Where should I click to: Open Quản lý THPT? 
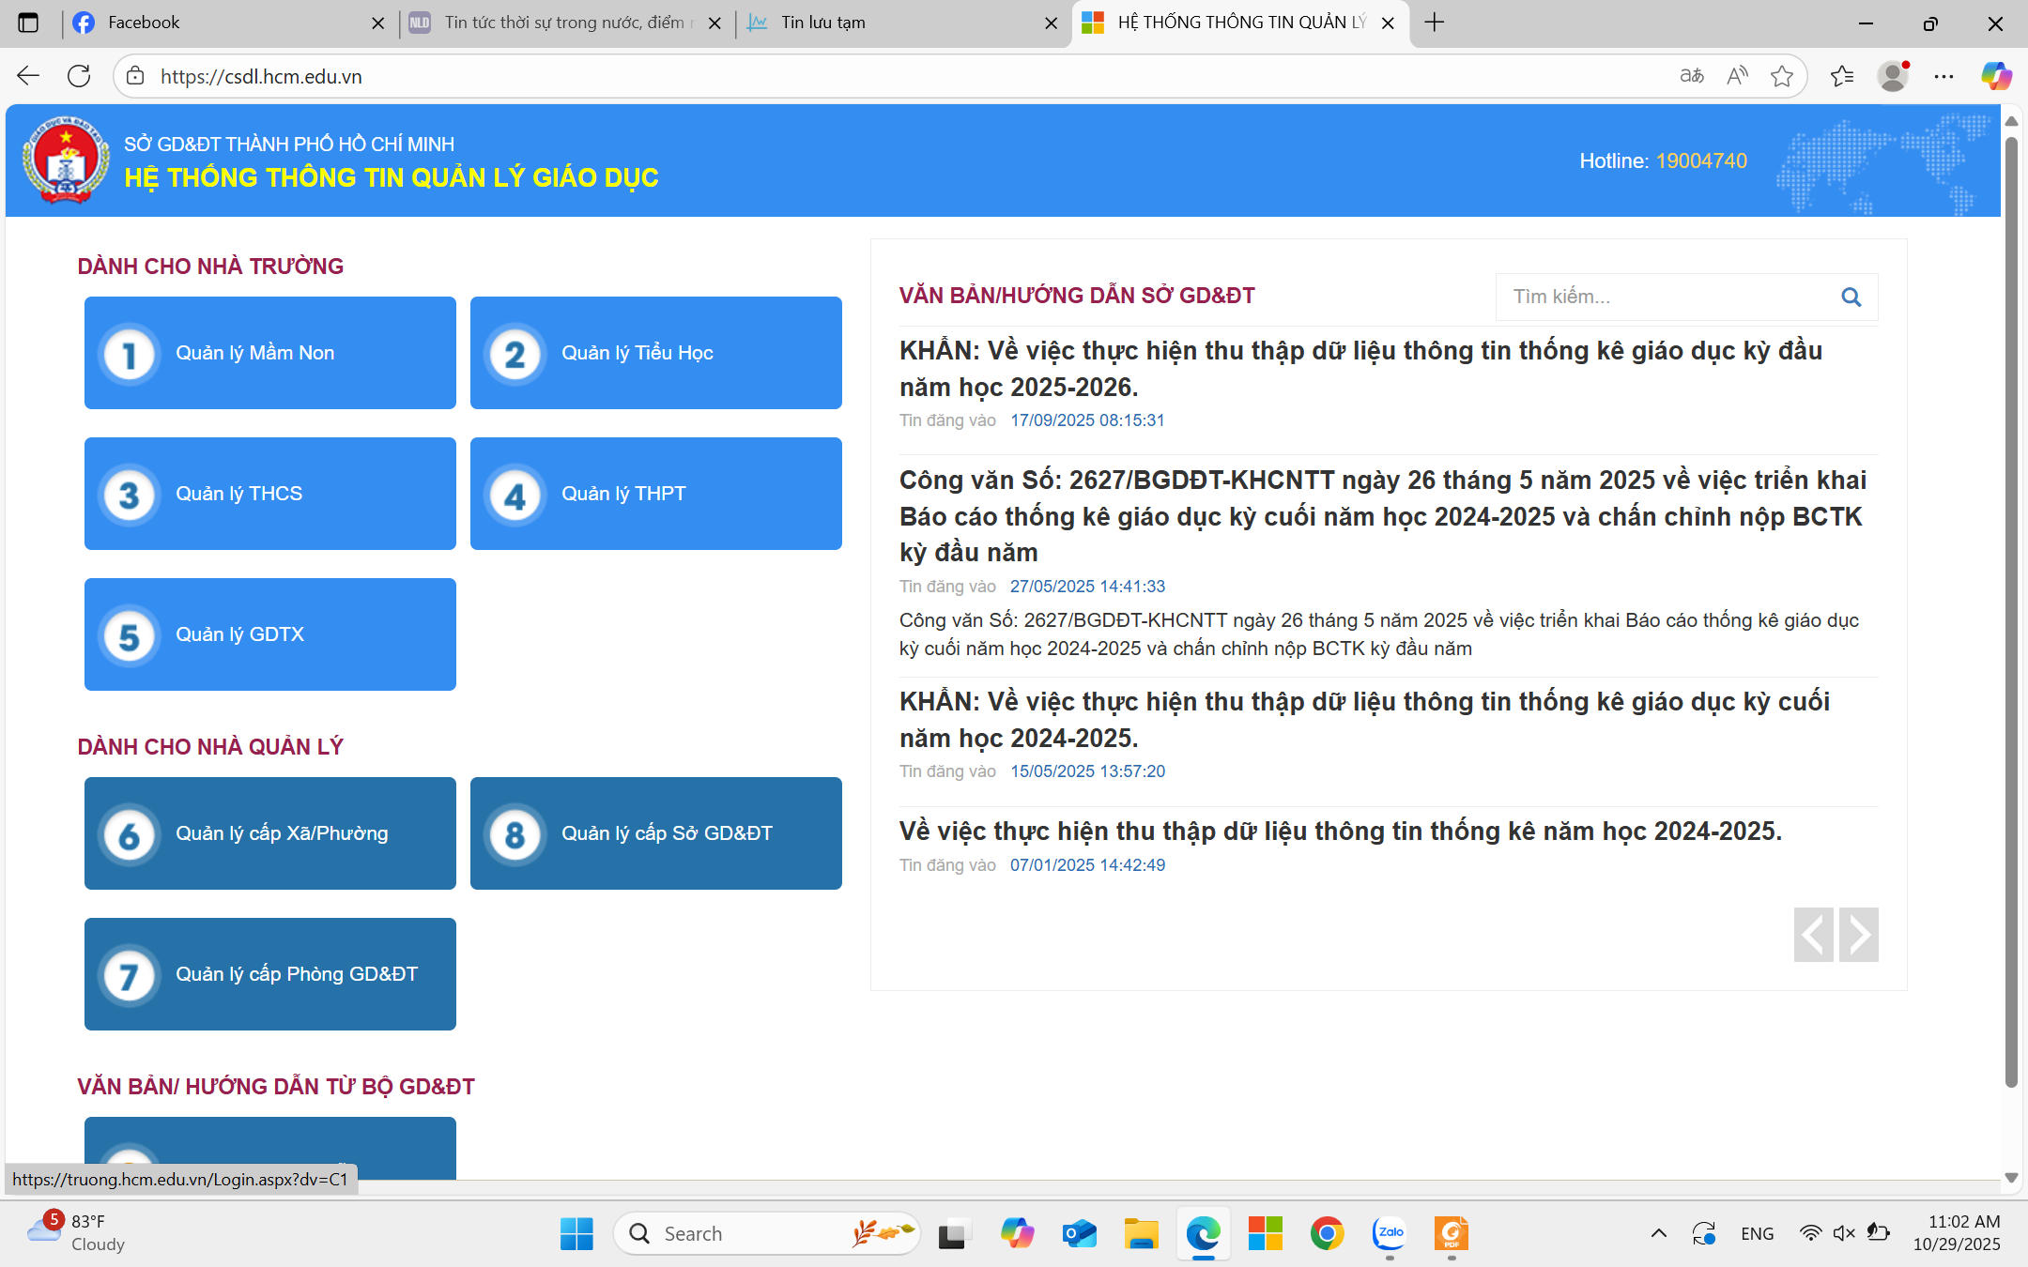click(x=656, y=494)
